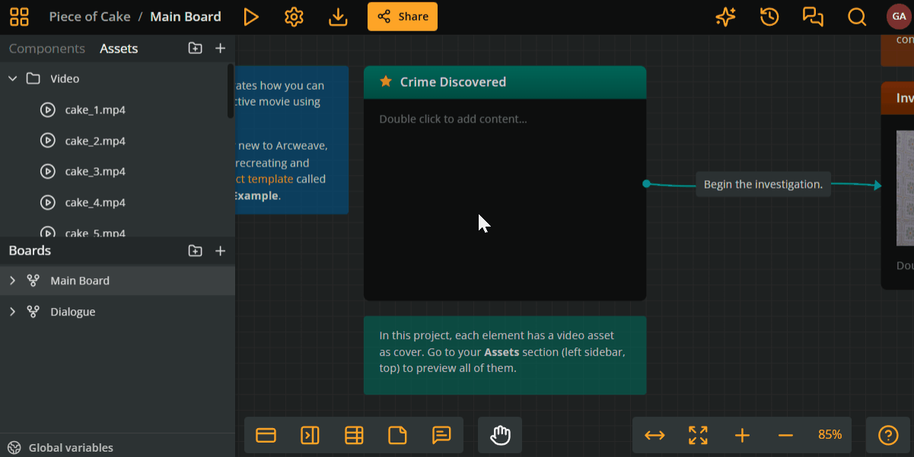Screen dimensions: 914x457
Task: Click the comment bubble tool in bottom toolbar
Action: [441, 435]
